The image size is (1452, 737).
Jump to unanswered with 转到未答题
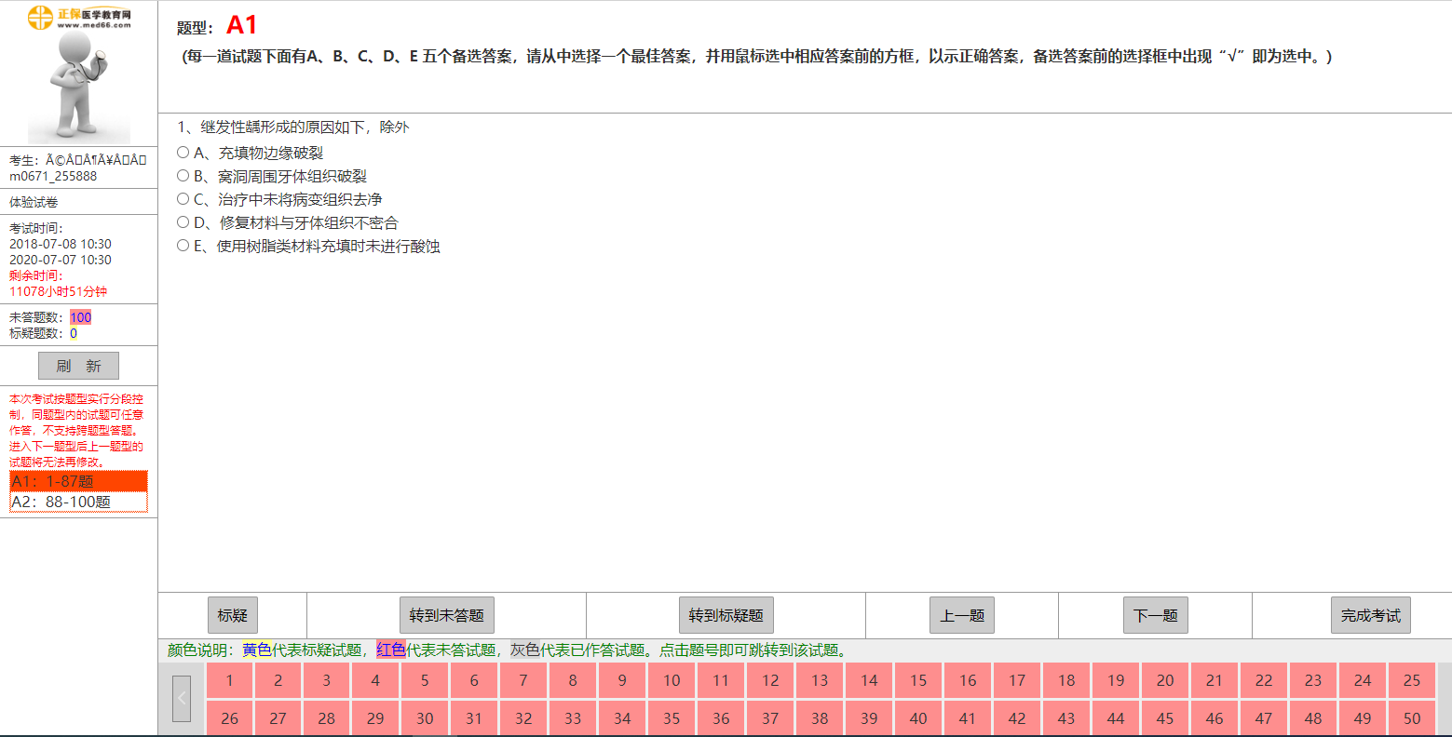point(446,615)
